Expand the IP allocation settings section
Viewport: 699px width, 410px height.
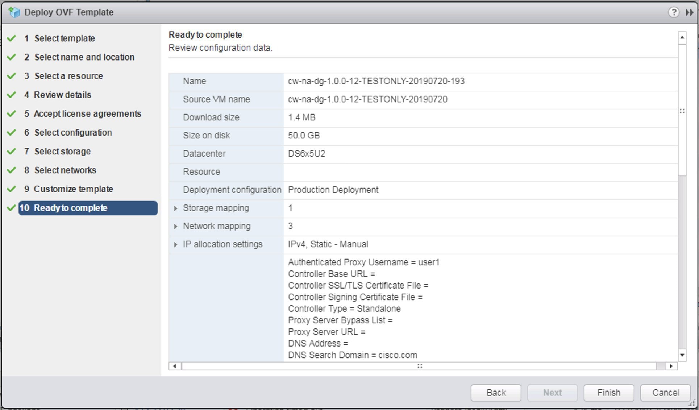(176, 244)
